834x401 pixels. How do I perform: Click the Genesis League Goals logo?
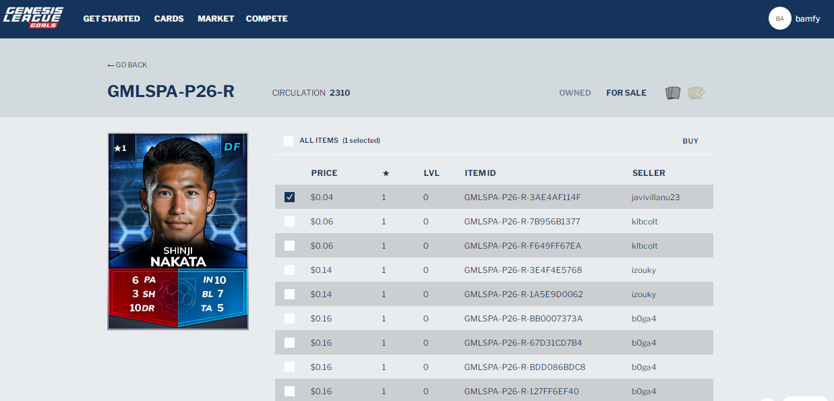(33, 18)
